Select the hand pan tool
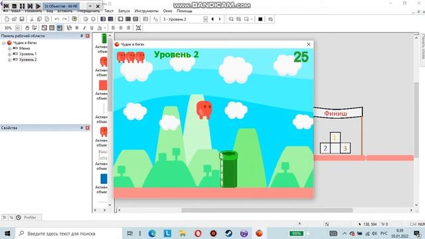Viewport: 425px width, 239px height. click(27, 28)
